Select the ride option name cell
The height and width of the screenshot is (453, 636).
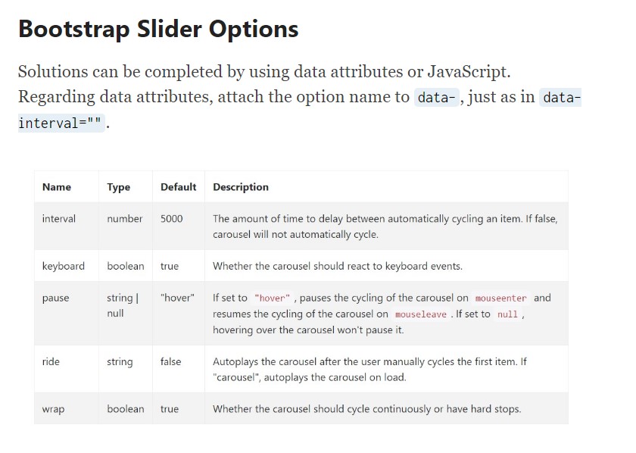coord(51,362)
